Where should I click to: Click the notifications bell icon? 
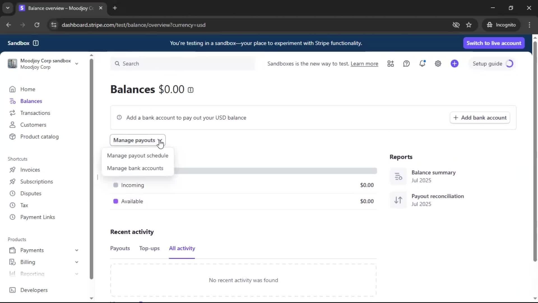click(x=422, y=64)
